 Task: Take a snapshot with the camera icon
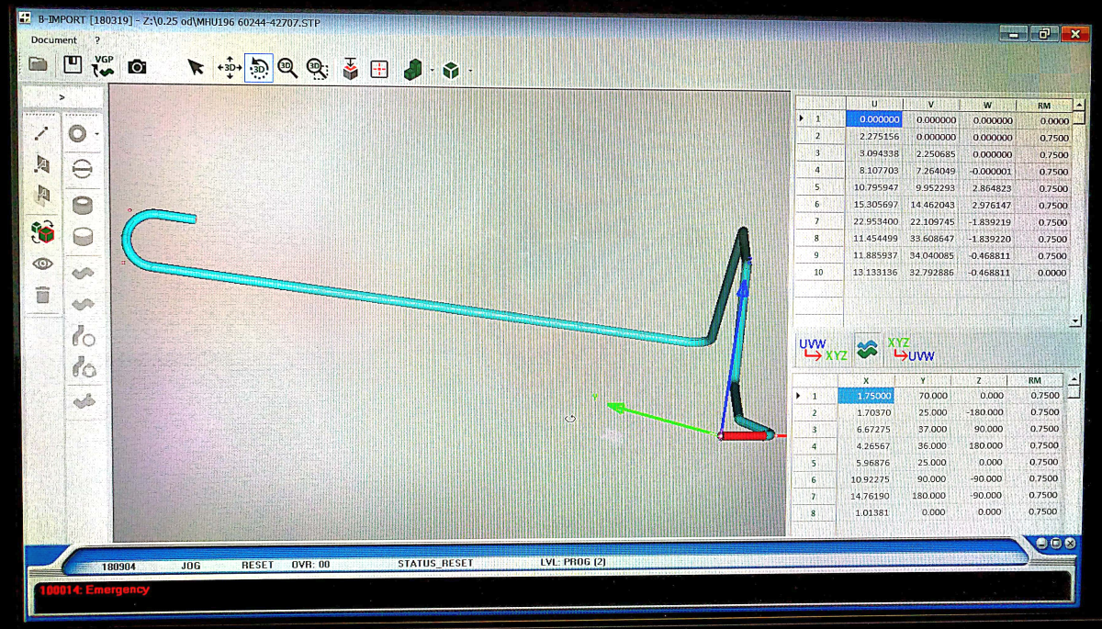pyautogui.click(x=137, y=66)
